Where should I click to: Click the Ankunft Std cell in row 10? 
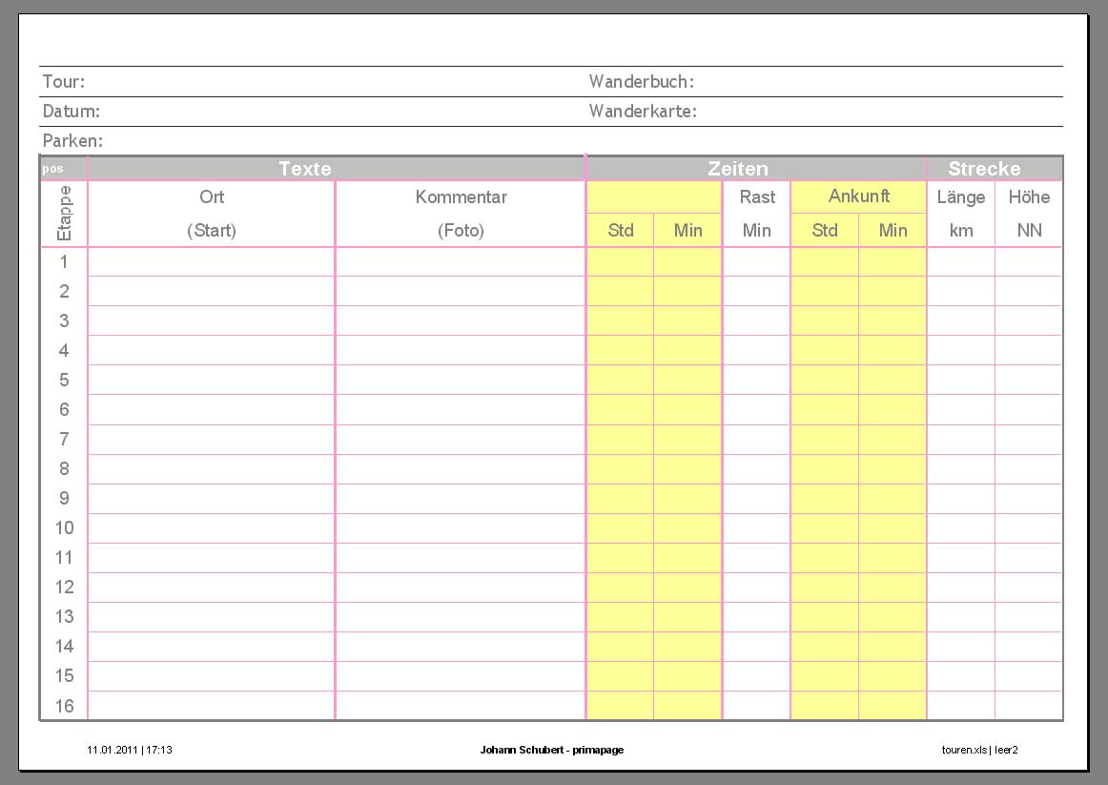(825, 527)
